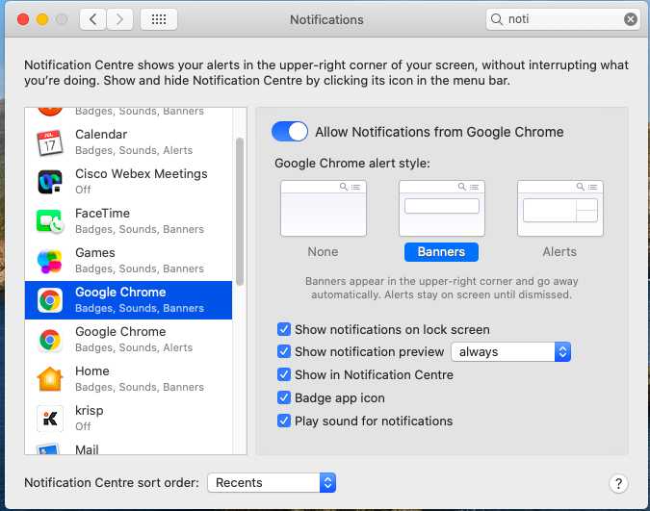Viewport: 650px width, 511px height.
Task: Select Cisco Webex Meetings in app list
Action: tap(128, 182)
